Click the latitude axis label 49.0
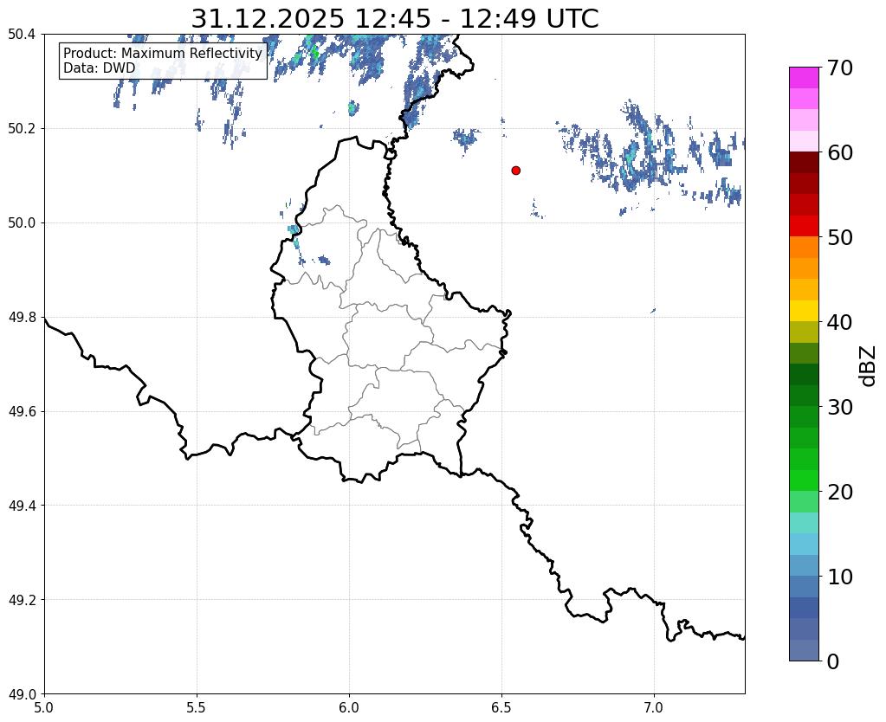 [22, 694]
